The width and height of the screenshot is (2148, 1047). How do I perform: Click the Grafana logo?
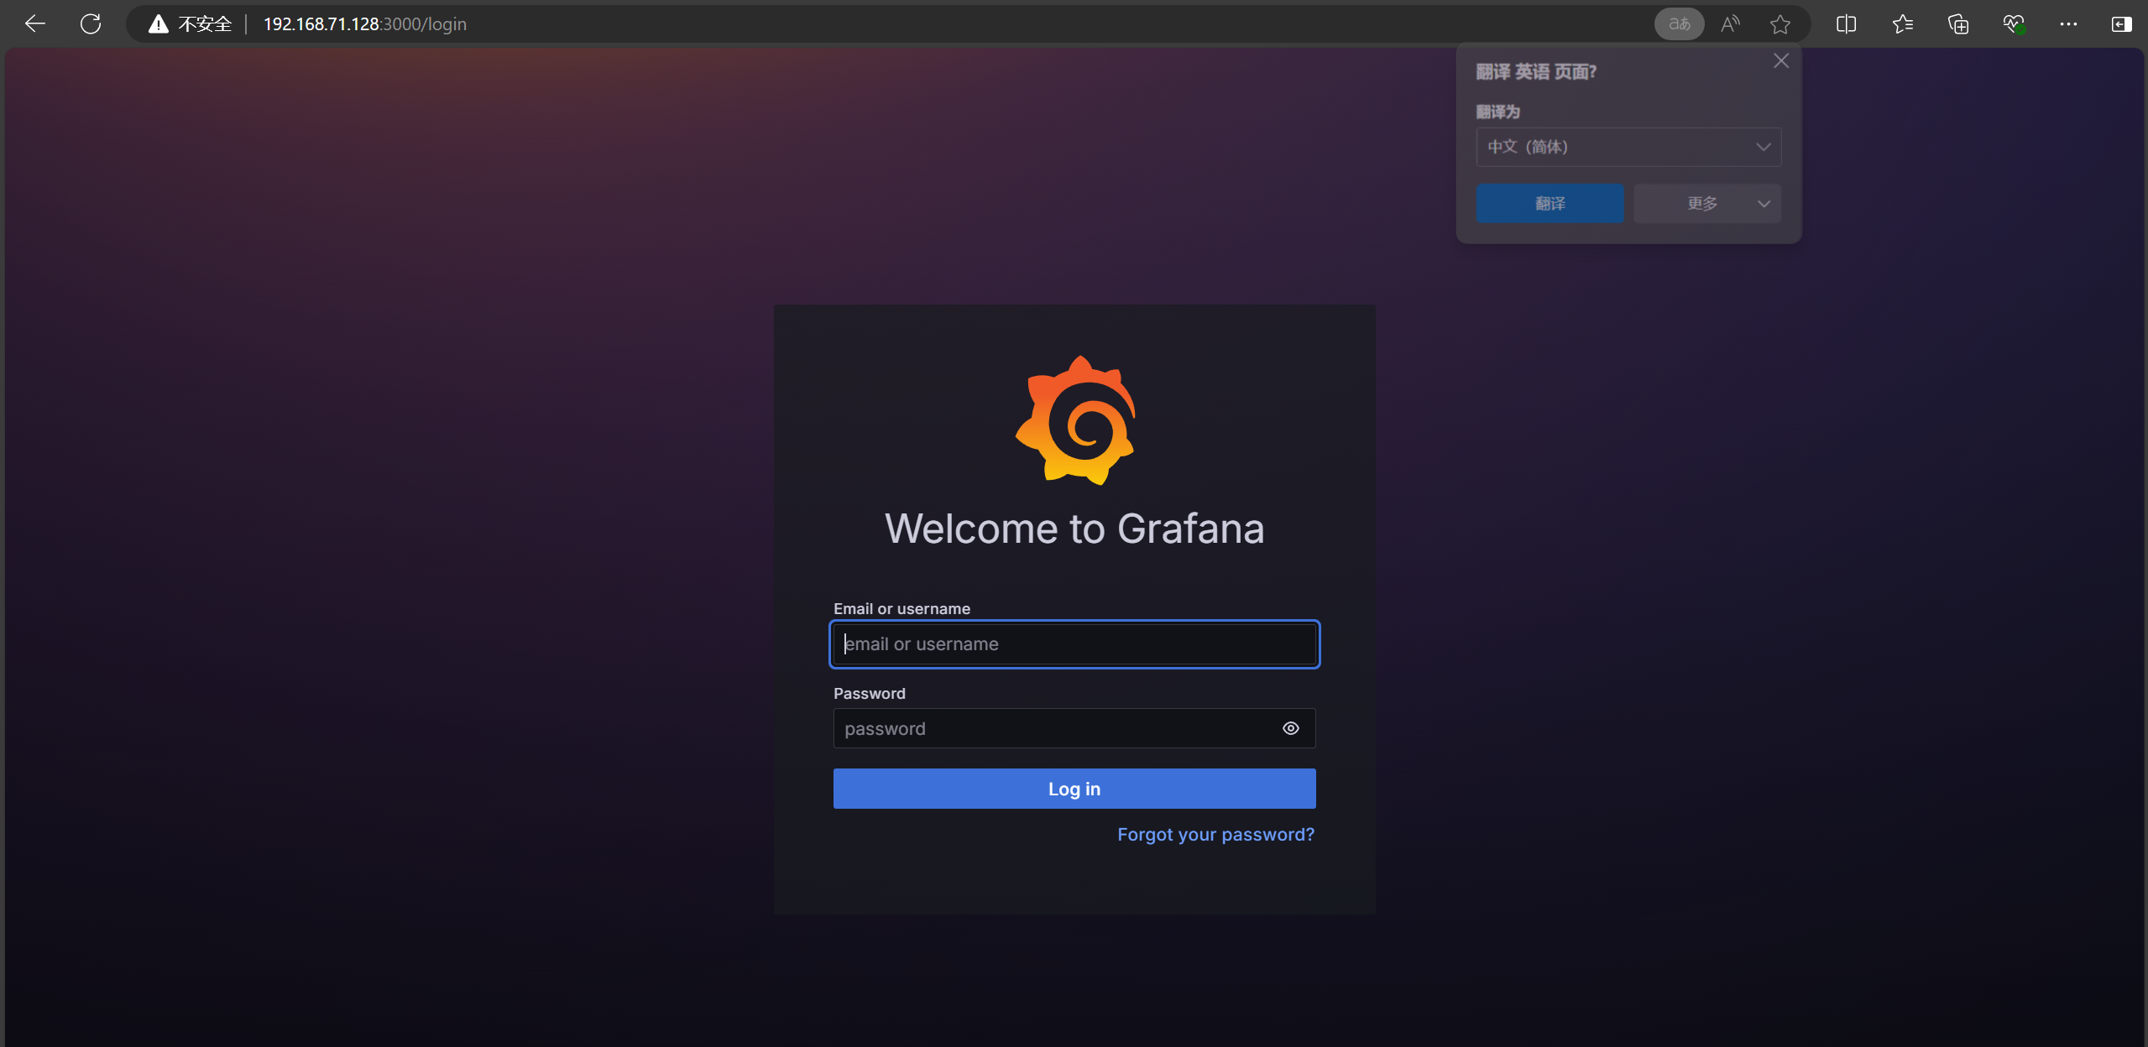(x=1075, y=420)
